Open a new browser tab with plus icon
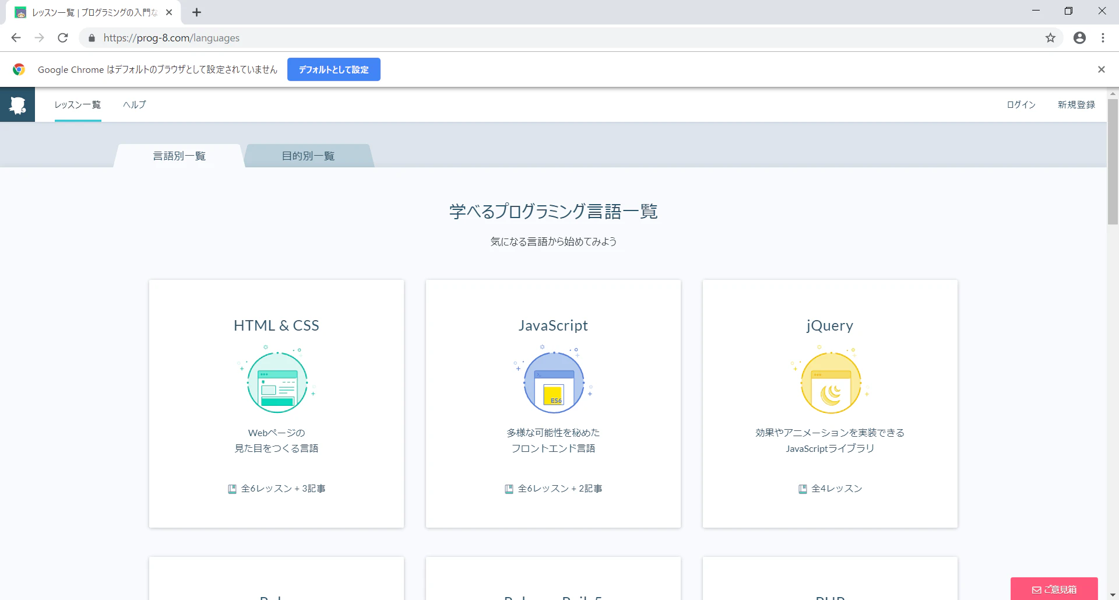Viewport: 1119px width, 600px height. click(x=196, y=12)
